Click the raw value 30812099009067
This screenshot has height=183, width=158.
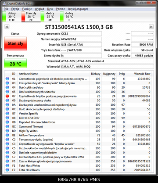[x=139, y=96]
